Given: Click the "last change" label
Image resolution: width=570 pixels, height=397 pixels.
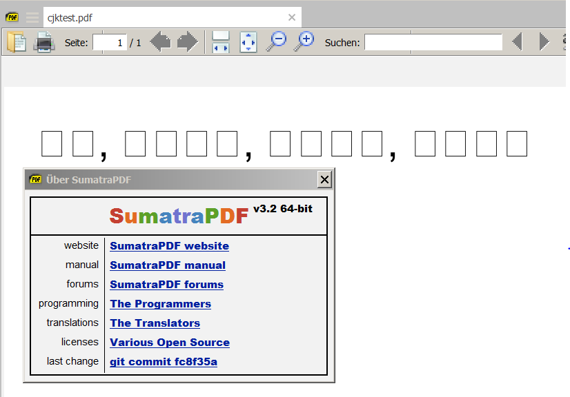Looking at the screenshot, I should pos(72,361).
